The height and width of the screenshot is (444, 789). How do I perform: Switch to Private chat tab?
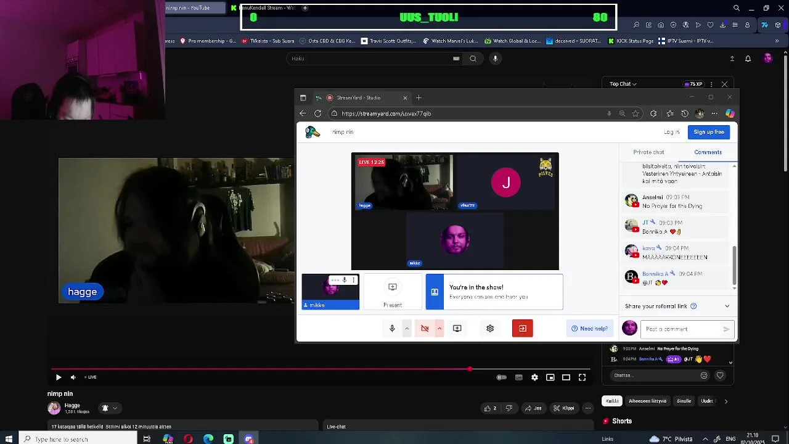[x=648, y=152]
